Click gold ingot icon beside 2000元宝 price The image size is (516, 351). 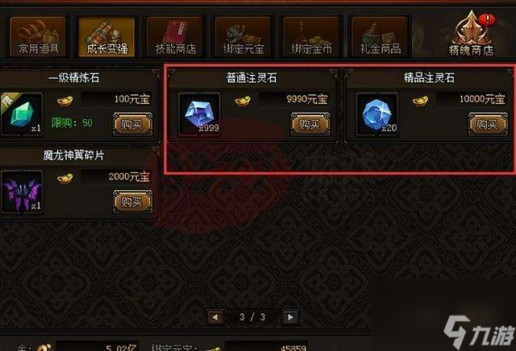click(64, 179)
